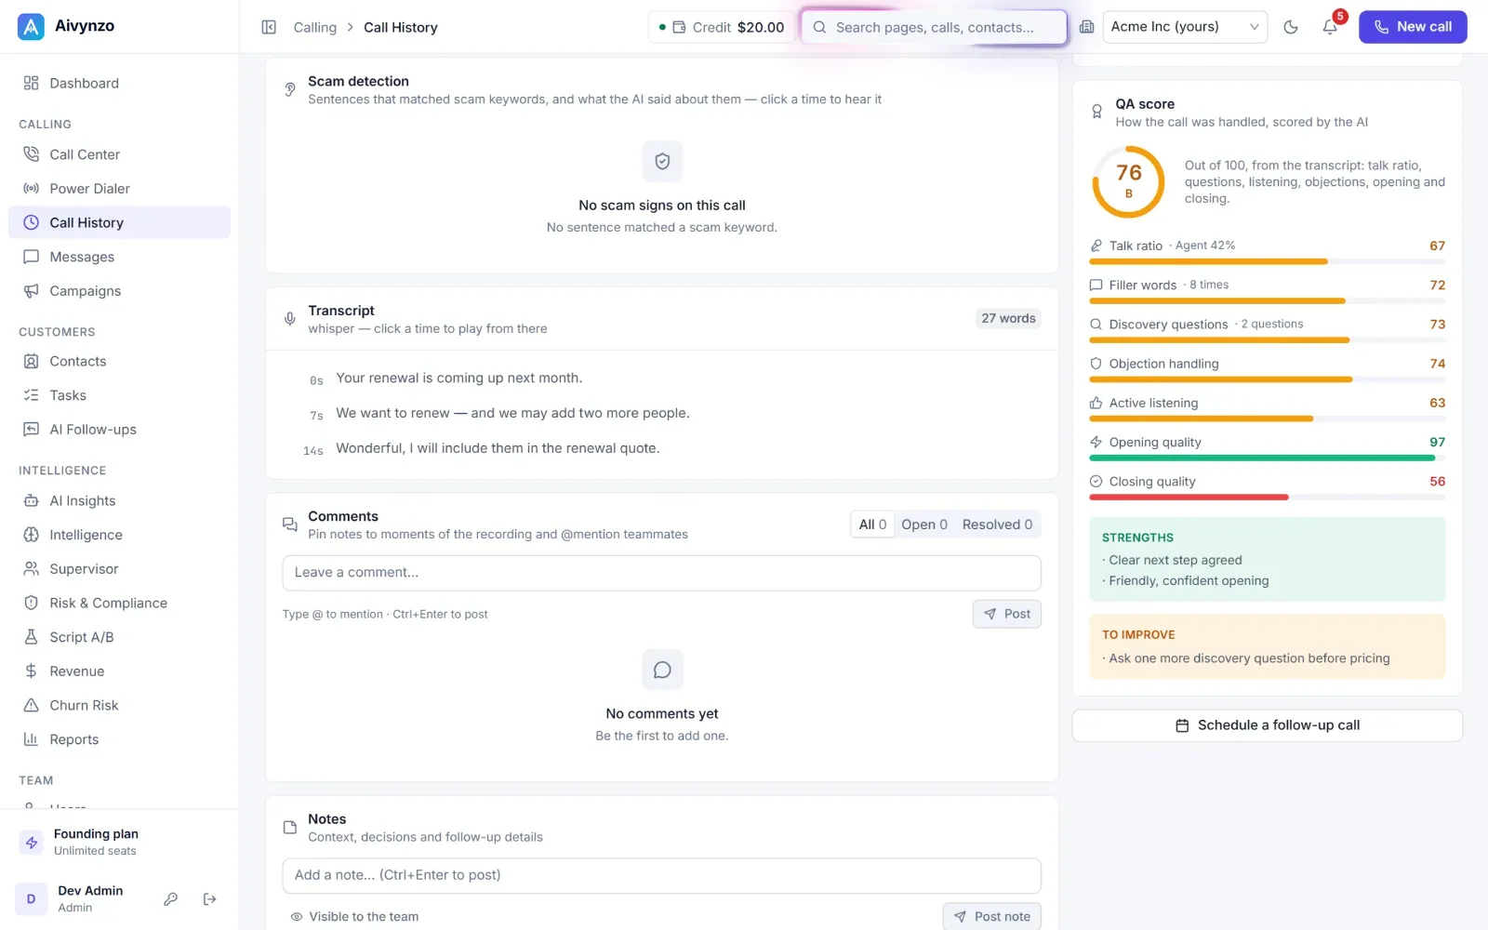Click the organization building icon
Screen dimensions: 1488x930
click(1086, 27)
